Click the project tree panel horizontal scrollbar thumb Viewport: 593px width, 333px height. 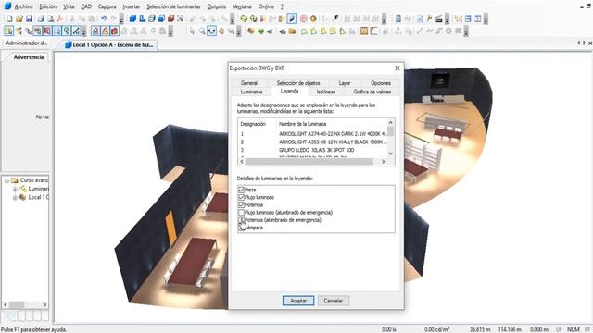click(x=17, y=304)
